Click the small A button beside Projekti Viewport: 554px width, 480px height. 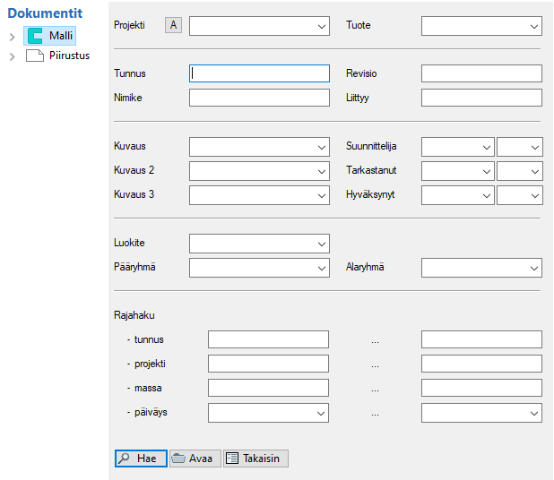pyautogui.click(x=174, y=26)
